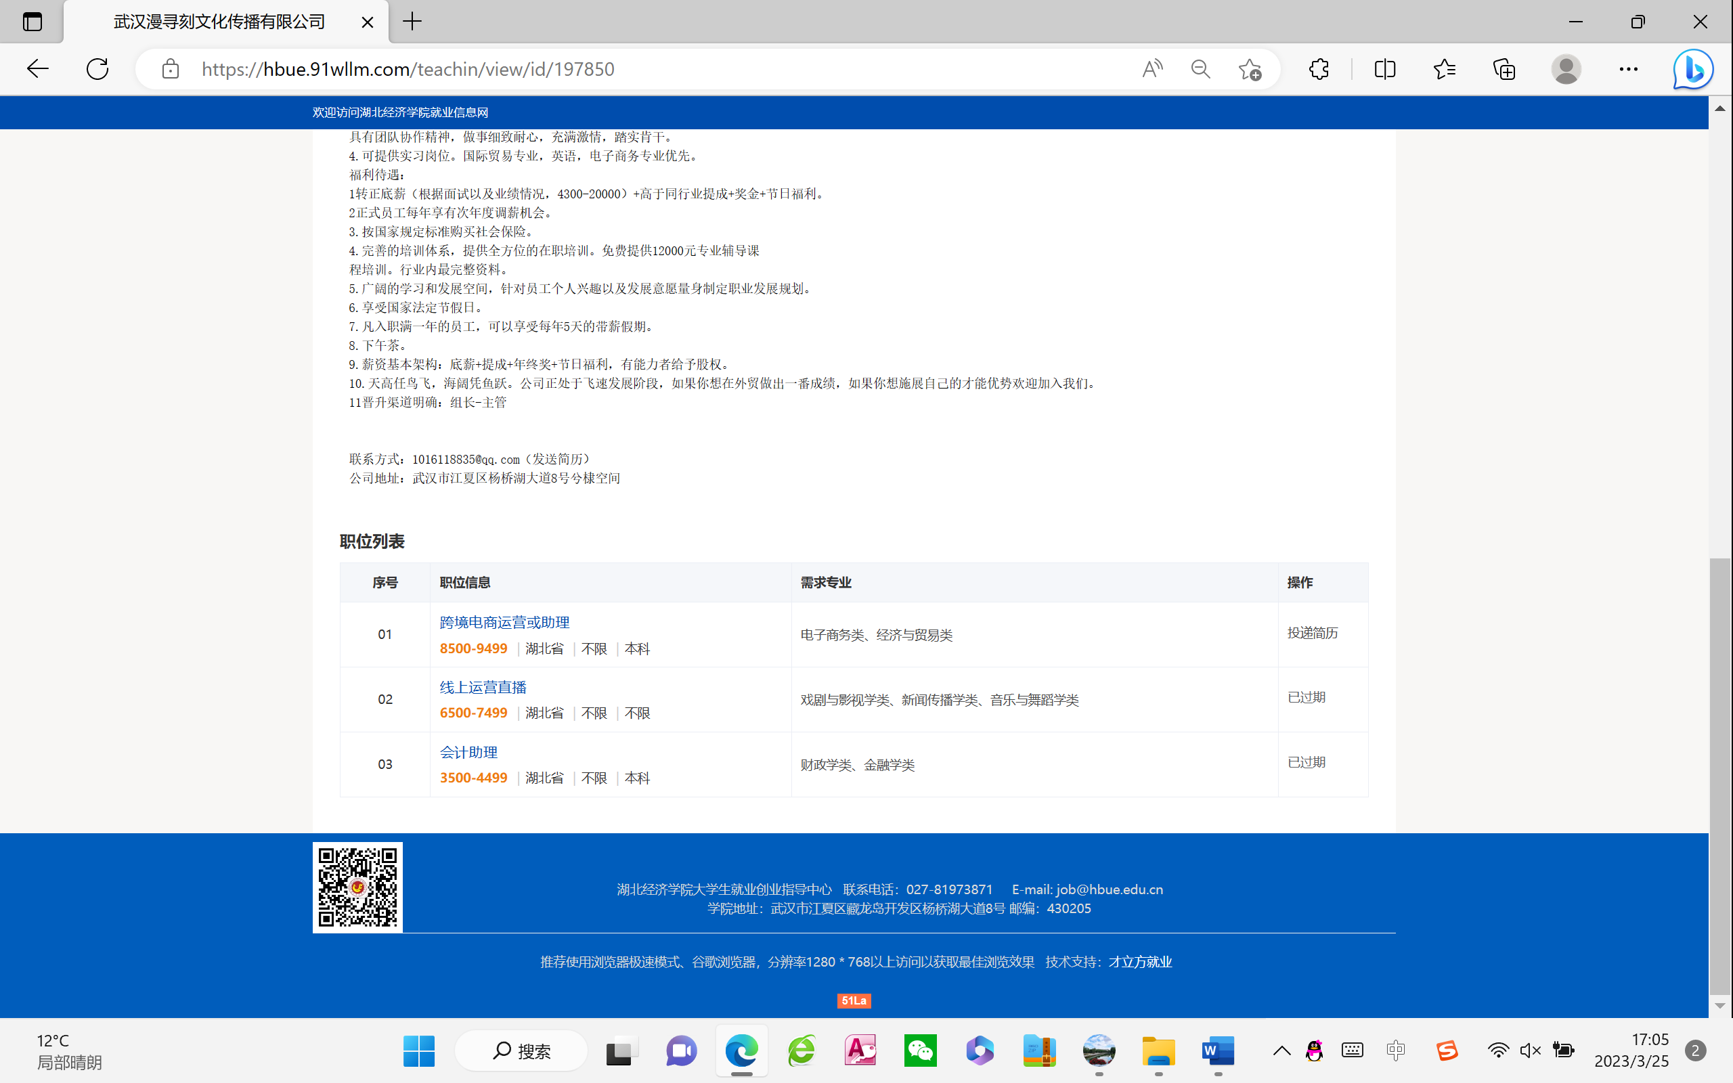This screenshot has height=1083, width=1733.
Task: Add this page to favorites
Action: click(1250, 69)
